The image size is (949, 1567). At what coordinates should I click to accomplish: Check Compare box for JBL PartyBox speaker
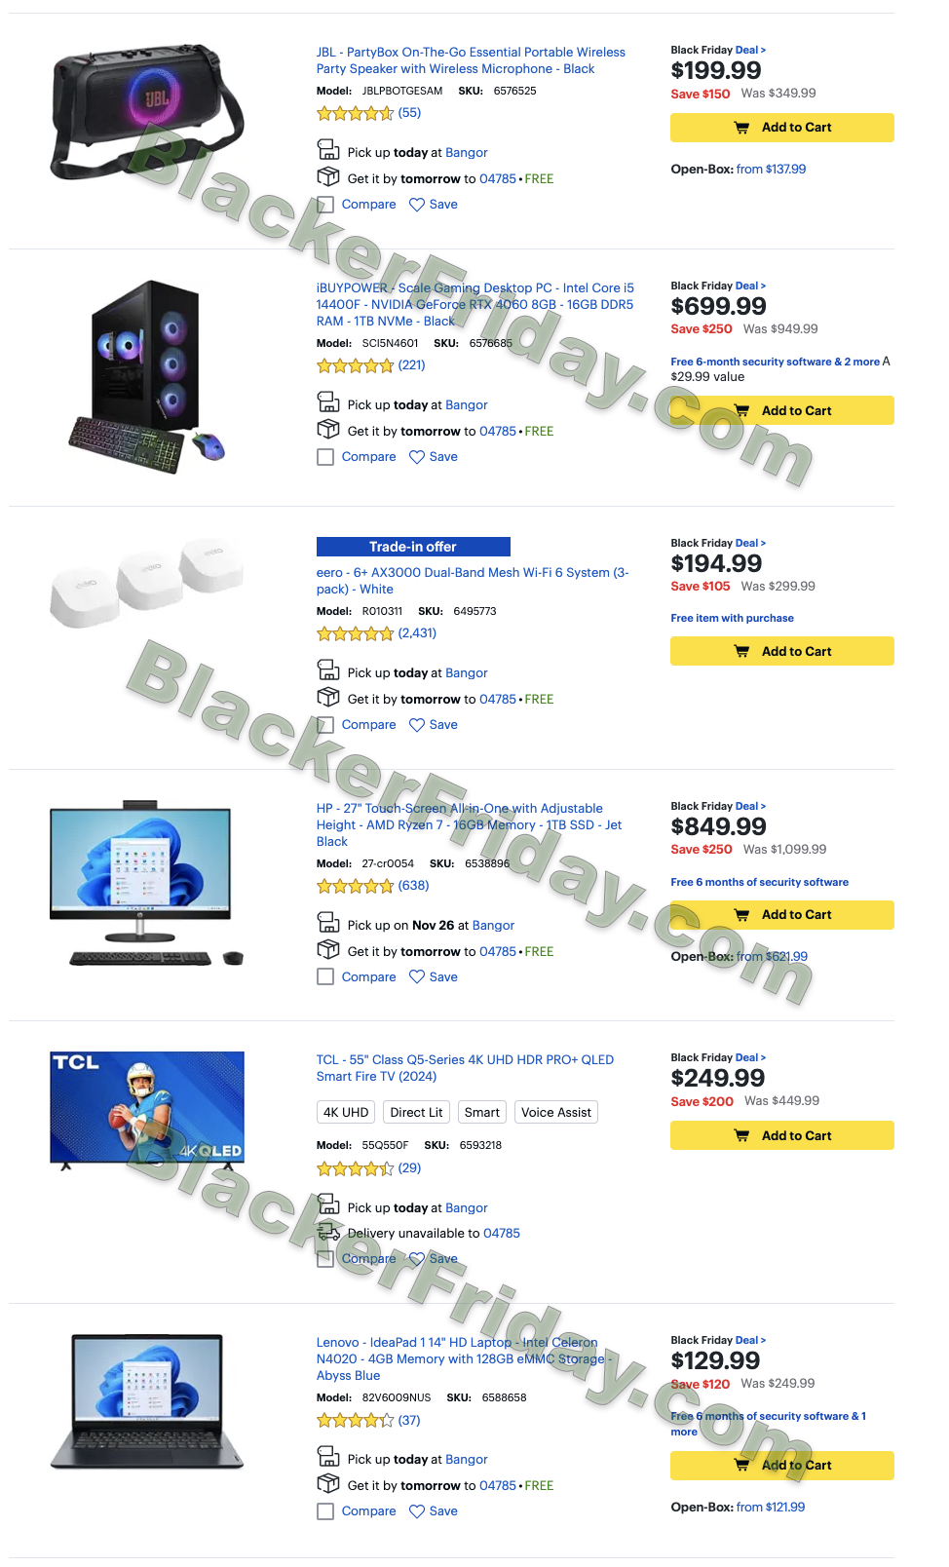(x=325, y=205)
